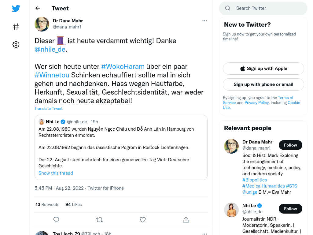The width and height of the screenshot is (313, 235).
Task: Reply to the tweet via speech bubble icon
Action: [56, 220]
